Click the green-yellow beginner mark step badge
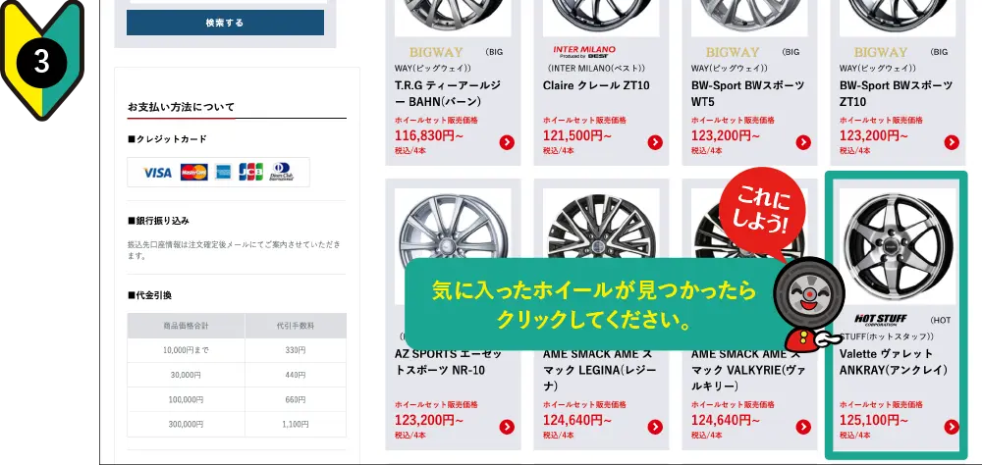Screen dimensions: 982x465 pyautogui.click(x=41, y=59)
